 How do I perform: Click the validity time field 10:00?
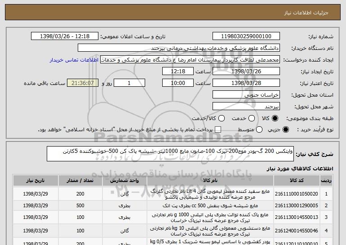178,83
